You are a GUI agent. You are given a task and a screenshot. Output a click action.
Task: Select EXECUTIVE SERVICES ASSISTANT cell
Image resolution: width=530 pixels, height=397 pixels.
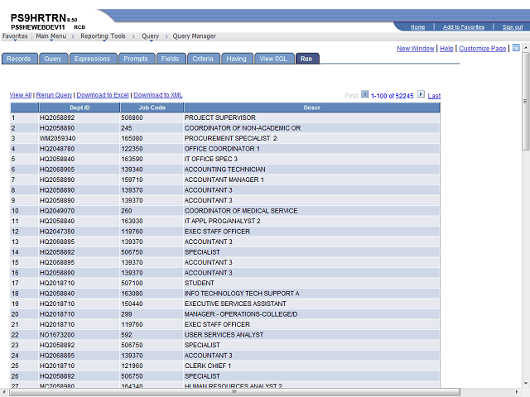(311, 304)
